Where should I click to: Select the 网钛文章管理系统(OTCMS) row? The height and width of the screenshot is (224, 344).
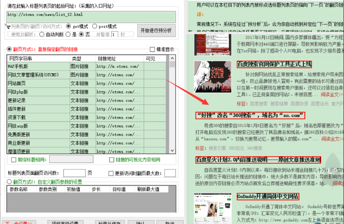[x=87, y=75]
